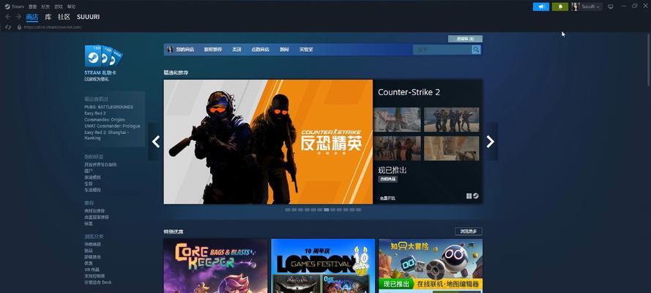Viewport: 651px width, 293px height.
Task: Click the wishlist (3) button
Action: tap(465, 39)
